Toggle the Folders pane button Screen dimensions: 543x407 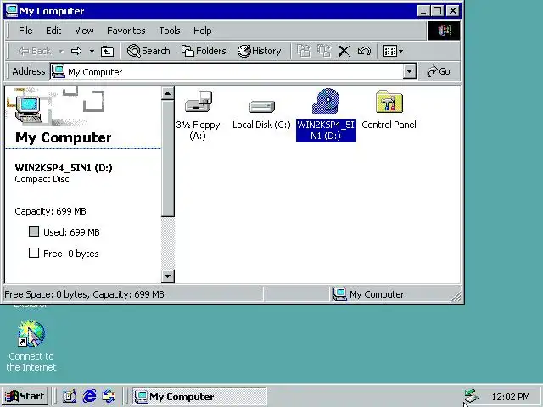(x=204, y=51)
